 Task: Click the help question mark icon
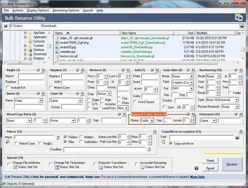(197, 168)
